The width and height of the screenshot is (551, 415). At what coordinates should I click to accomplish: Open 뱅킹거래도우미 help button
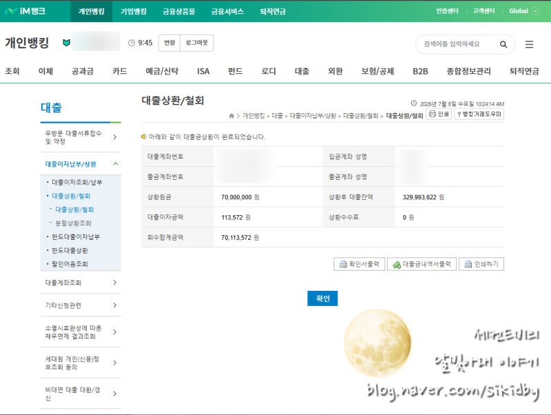pos(479,114)
